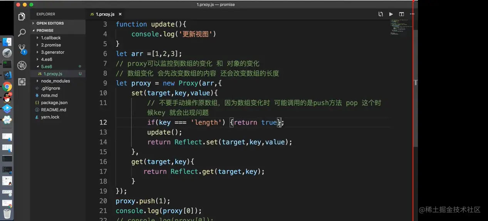The image size is (488, 221).
Task: Open Finder from the macOS dock
Action: pyautogui.click(x=7, y=42)
